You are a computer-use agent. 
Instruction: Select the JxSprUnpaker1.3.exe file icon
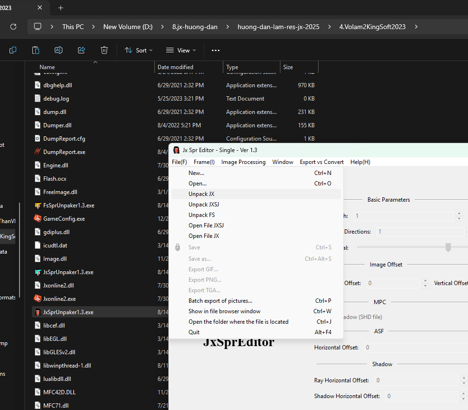tap(38, 312)
